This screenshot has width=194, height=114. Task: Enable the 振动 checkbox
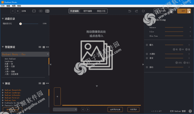147,67
